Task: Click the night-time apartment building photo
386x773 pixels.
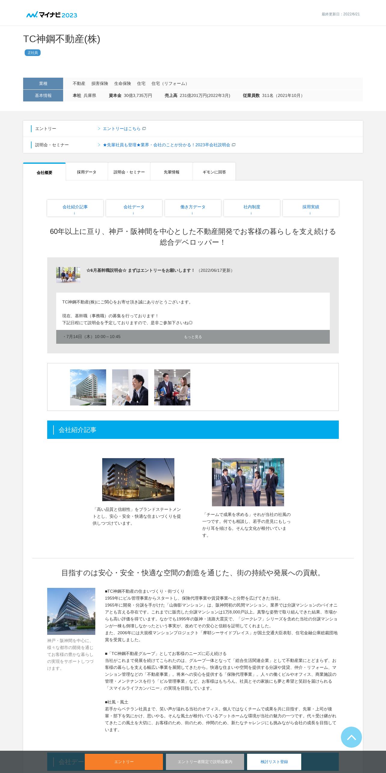Action: (138, 480)
